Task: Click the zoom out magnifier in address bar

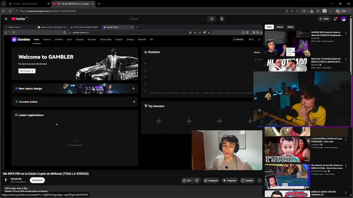Action: click(x=292, y=11)
